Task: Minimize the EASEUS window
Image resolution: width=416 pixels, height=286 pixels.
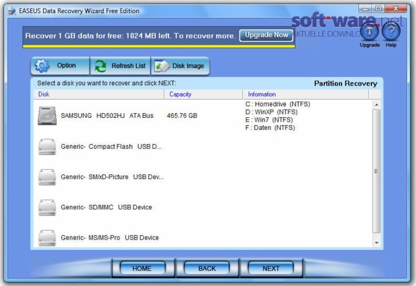Action: pyautogui.click(x=365, y=9)
